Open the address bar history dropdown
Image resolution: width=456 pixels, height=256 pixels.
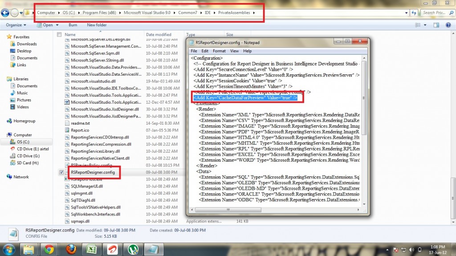click(407, 12)
